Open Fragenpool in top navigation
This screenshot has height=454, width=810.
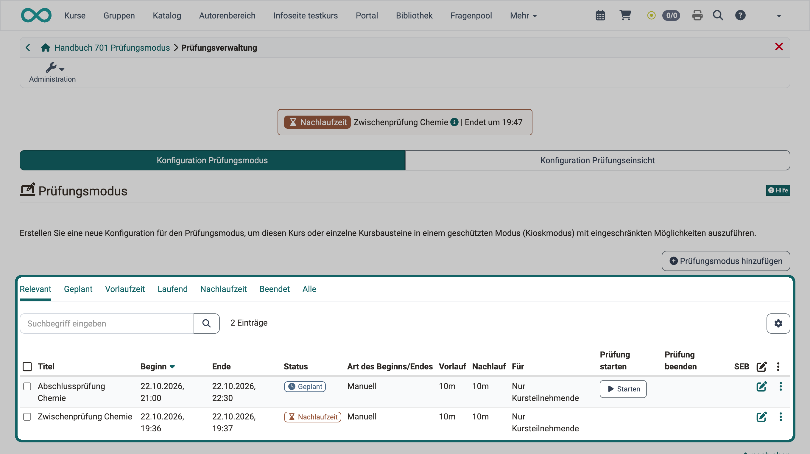471,15
